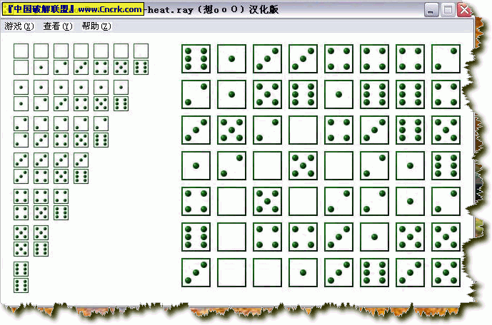Pick the one-two domino from the palette
The height and width of the screenshot is (325, 492).
tap(41, 96)
